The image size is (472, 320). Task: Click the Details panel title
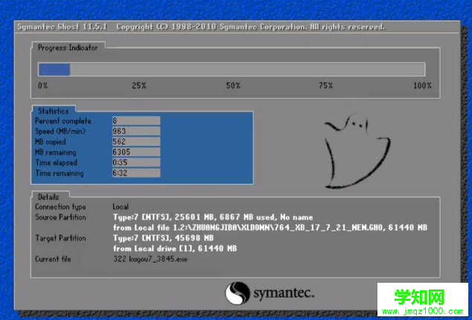tap(48, 197)
